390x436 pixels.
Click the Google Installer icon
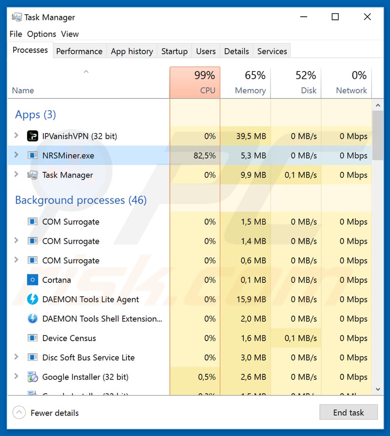click(33, 377)
